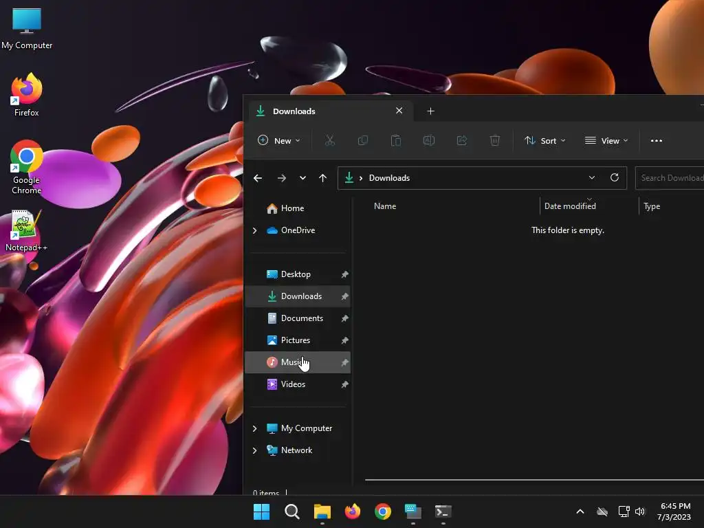Viewport: 704px width, 528px height.
Task: Click File Explorer in the taskbar
Action: (322, 511)
